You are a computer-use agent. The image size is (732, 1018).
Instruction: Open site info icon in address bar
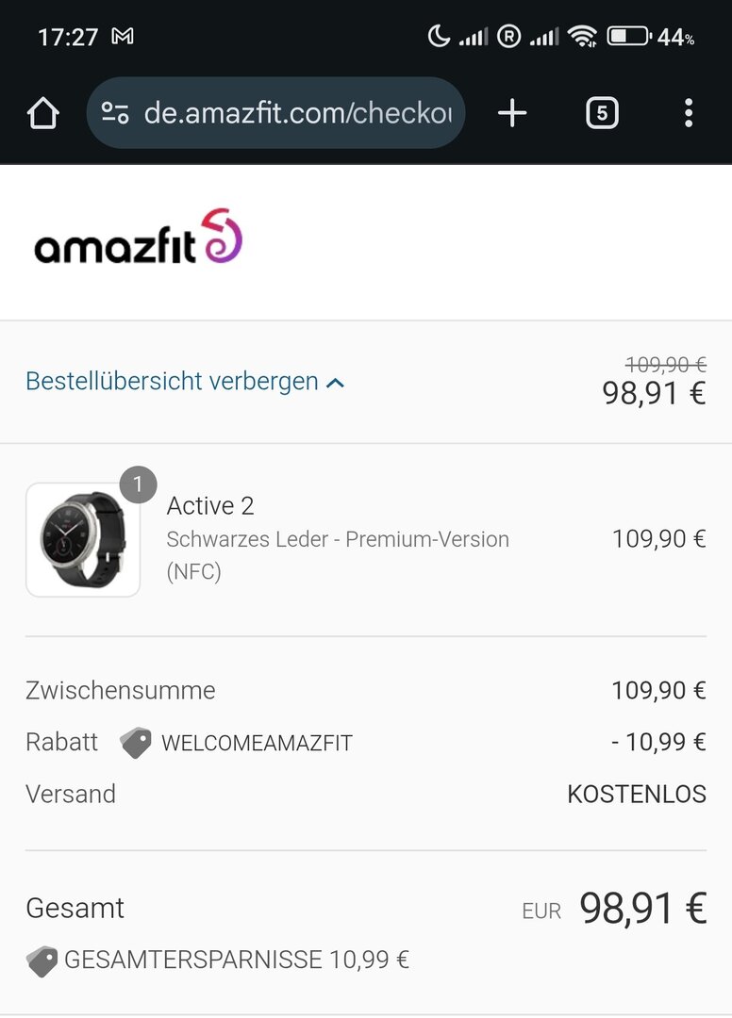115,114
